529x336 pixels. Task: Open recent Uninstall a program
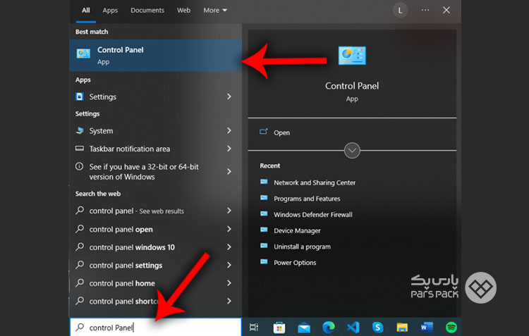(x=302, y=247)
